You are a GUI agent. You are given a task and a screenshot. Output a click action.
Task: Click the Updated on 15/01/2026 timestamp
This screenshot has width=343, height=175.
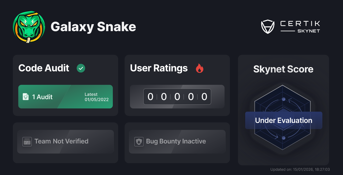tap(300, 169)
